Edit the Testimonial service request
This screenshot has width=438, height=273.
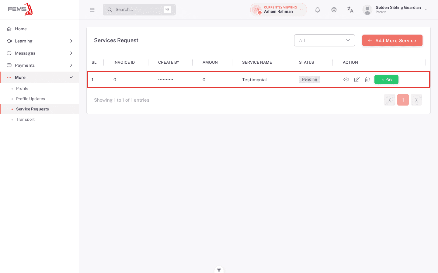click(357, 79)
